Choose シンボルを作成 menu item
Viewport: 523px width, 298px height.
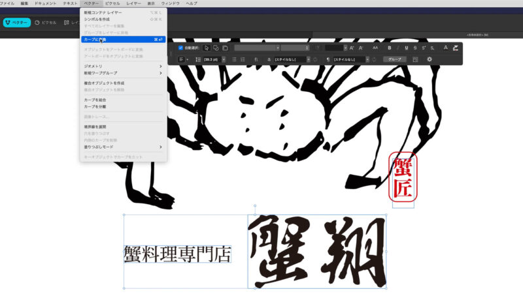point(124,20)
